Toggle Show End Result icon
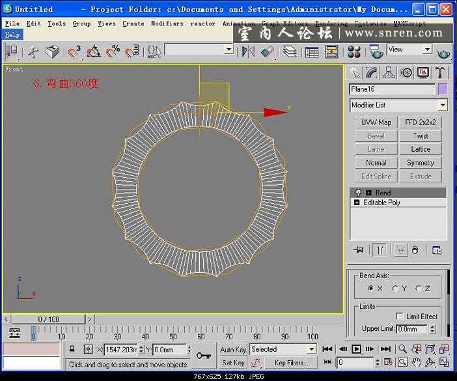Screen dimensions: 457x381 (x=380, y=250)
